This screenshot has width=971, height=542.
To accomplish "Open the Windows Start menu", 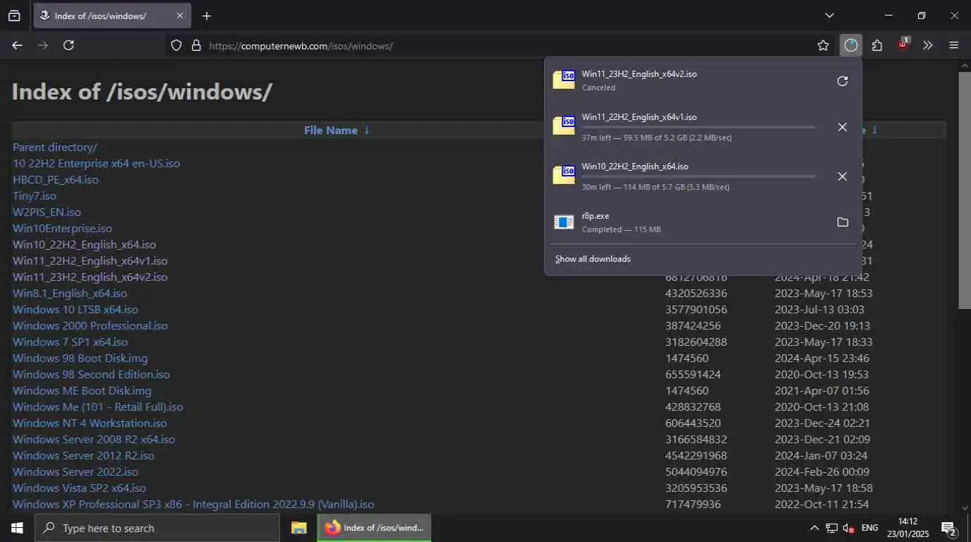I will pos(16,528).
